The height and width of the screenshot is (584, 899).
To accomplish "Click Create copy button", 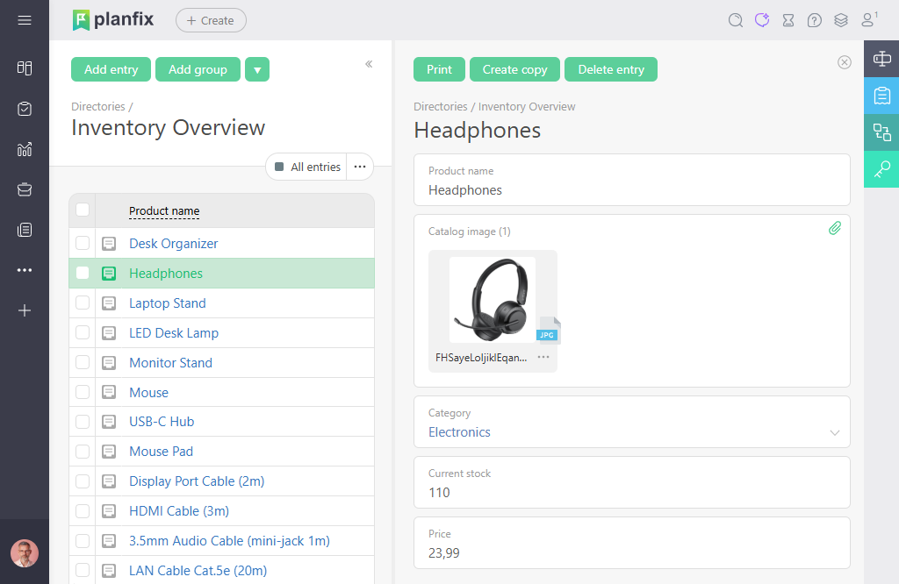I will pos(514,70).
